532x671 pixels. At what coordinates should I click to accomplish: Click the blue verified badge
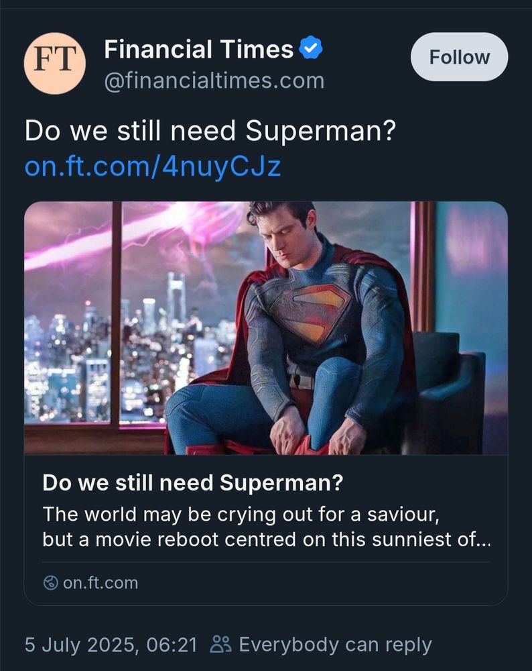(310, 49)
